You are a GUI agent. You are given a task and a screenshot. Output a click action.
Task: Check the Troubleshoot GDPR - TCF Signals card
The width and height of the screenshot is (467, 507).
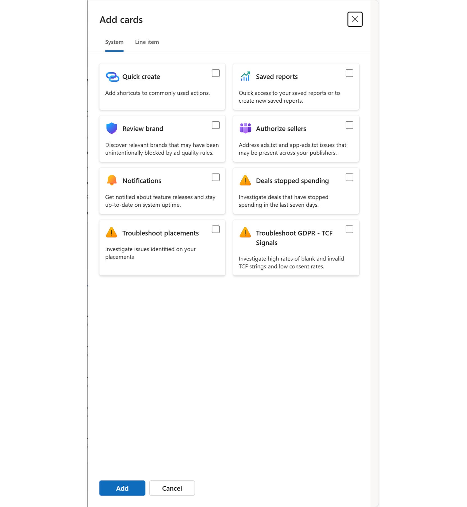point(349,229)
